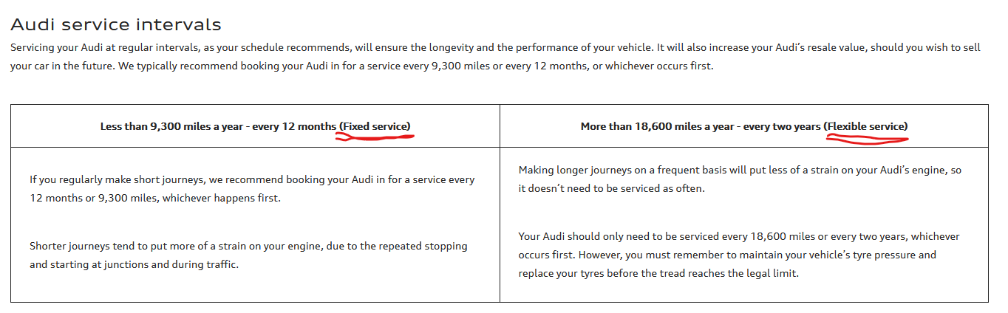Click the words "legal limit" in the right cell

tap(770, 273)
